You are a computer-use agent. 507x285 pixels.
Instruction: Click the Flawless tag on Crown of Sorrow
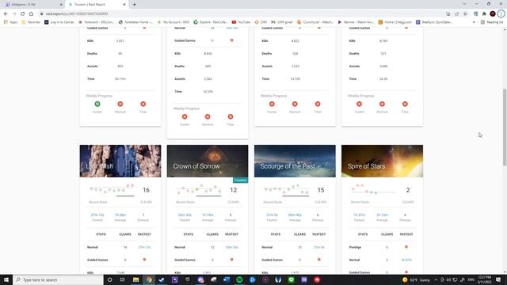click(240, 180)
